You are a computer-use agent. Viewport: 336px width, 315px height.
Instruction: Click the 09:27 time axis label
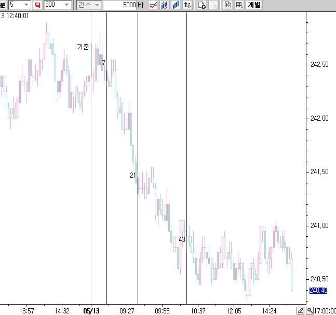(x=127, y=311)
